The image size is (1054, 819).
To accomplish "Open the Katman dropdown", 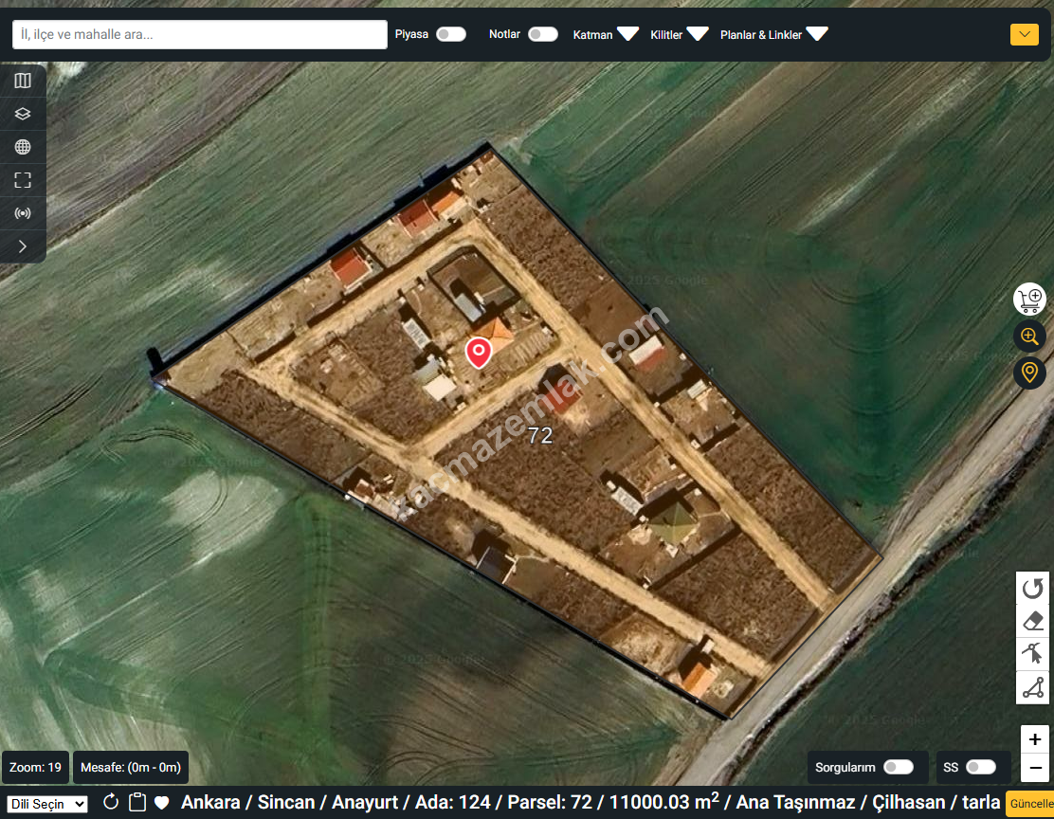I will (x=606, y=34).
